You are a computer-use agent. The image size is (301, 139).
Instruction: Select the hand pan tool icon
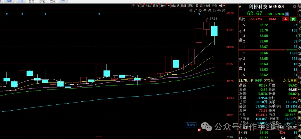[210, 11]
